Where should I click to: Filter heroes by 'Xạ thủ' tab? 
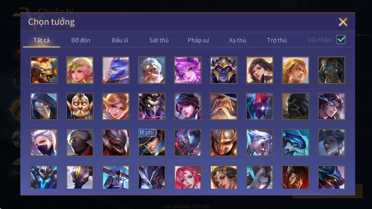(238, 40)
